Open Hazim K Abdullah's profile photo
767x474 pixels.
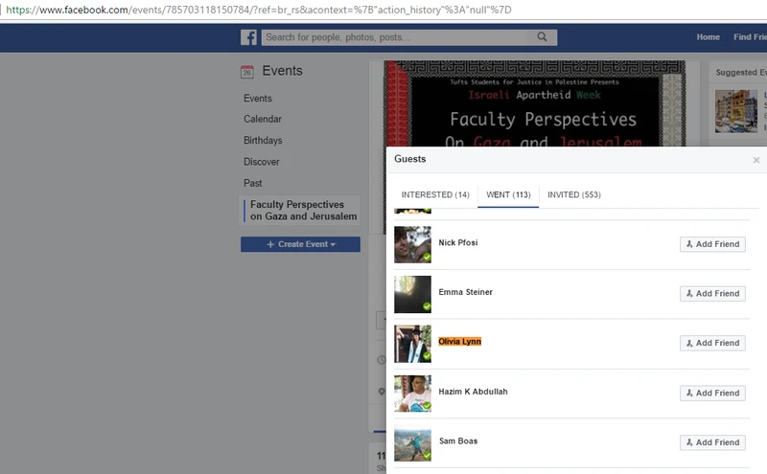[x=413, y=394]
